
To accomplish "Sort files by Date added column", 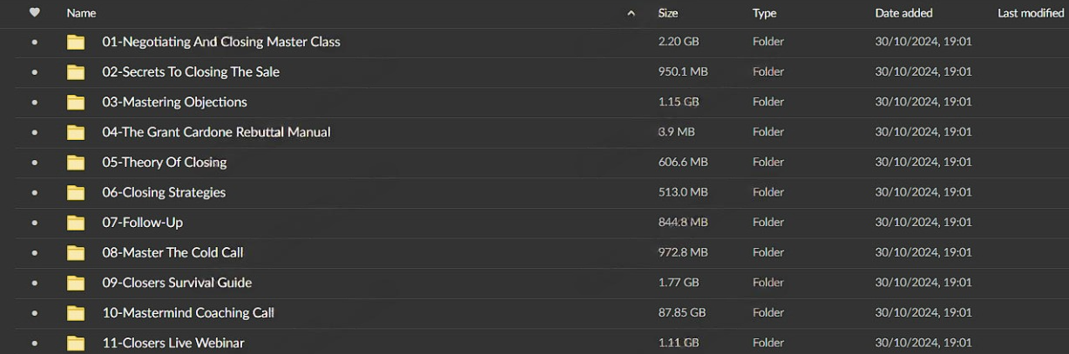I will click(903, 13).
